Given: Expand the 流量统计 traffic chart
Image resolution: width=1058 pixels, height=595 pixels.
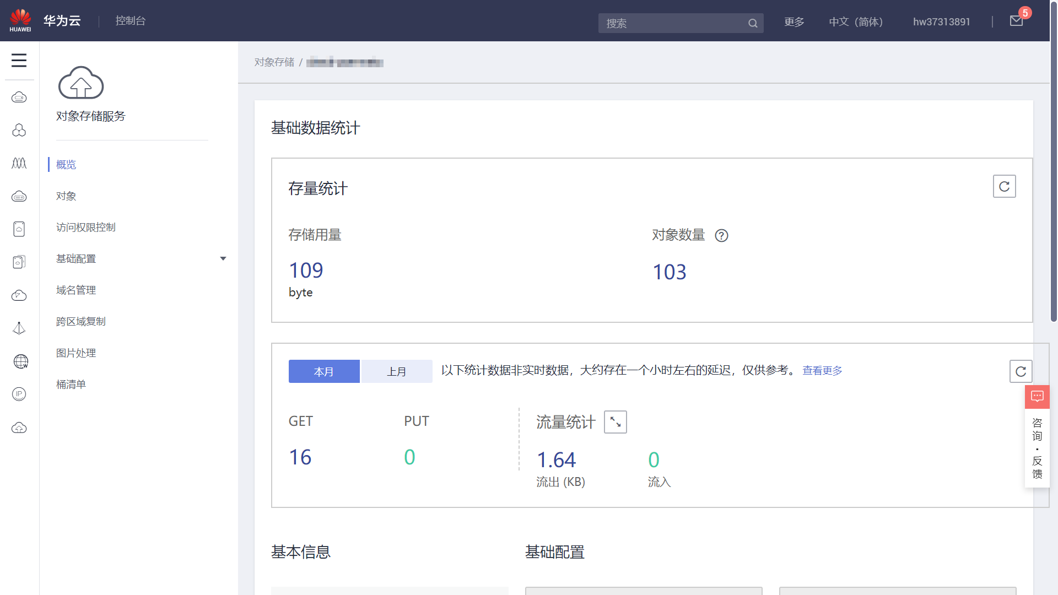Looking at the screenshot, I should pos(616,422).
